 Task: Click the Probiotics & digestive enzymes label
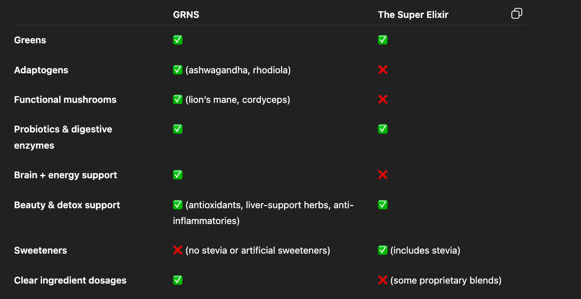tap(63, 137)
